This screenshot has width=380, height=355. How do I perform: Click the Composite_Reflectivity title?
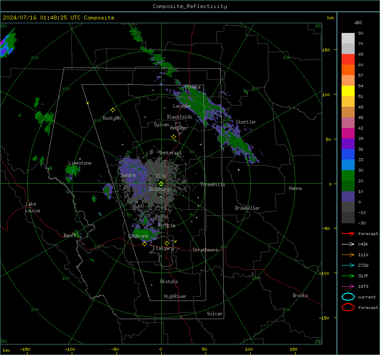[190, 6]
